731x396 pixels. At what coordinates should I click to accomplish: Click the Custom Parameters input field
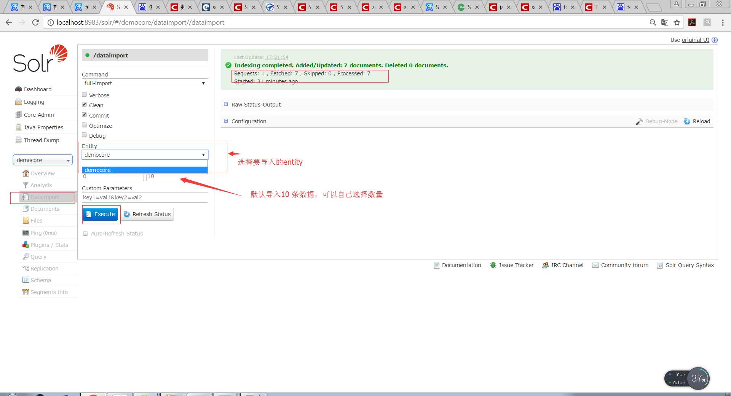tap(145, 197)
